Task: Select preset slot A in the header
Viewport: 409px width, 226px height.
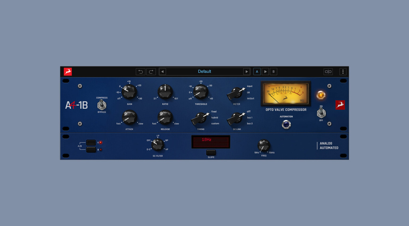Action: pyautogui.click(x=257, y=72)
